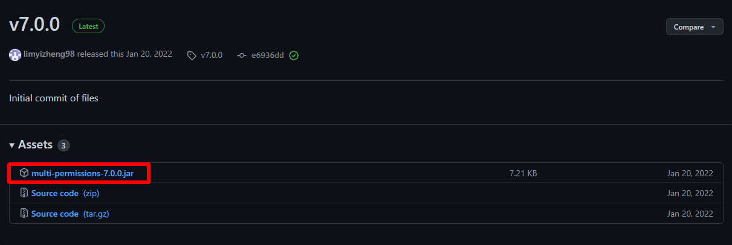
Task: Click the Assets count badge 3
Action: pos(64,145)
